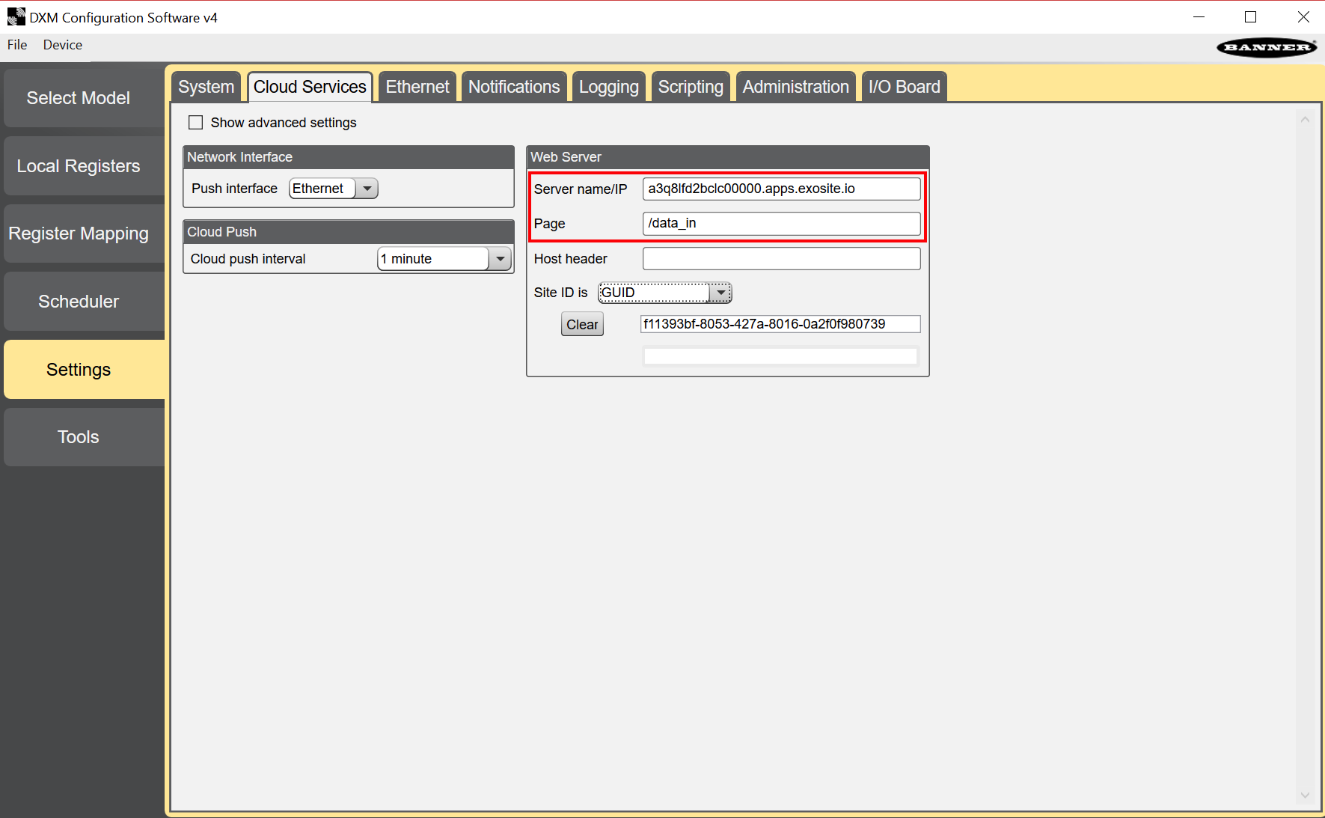Click the Server name/IP input field
This screenshot has width=1325, height=818.
tap(781, 189)
